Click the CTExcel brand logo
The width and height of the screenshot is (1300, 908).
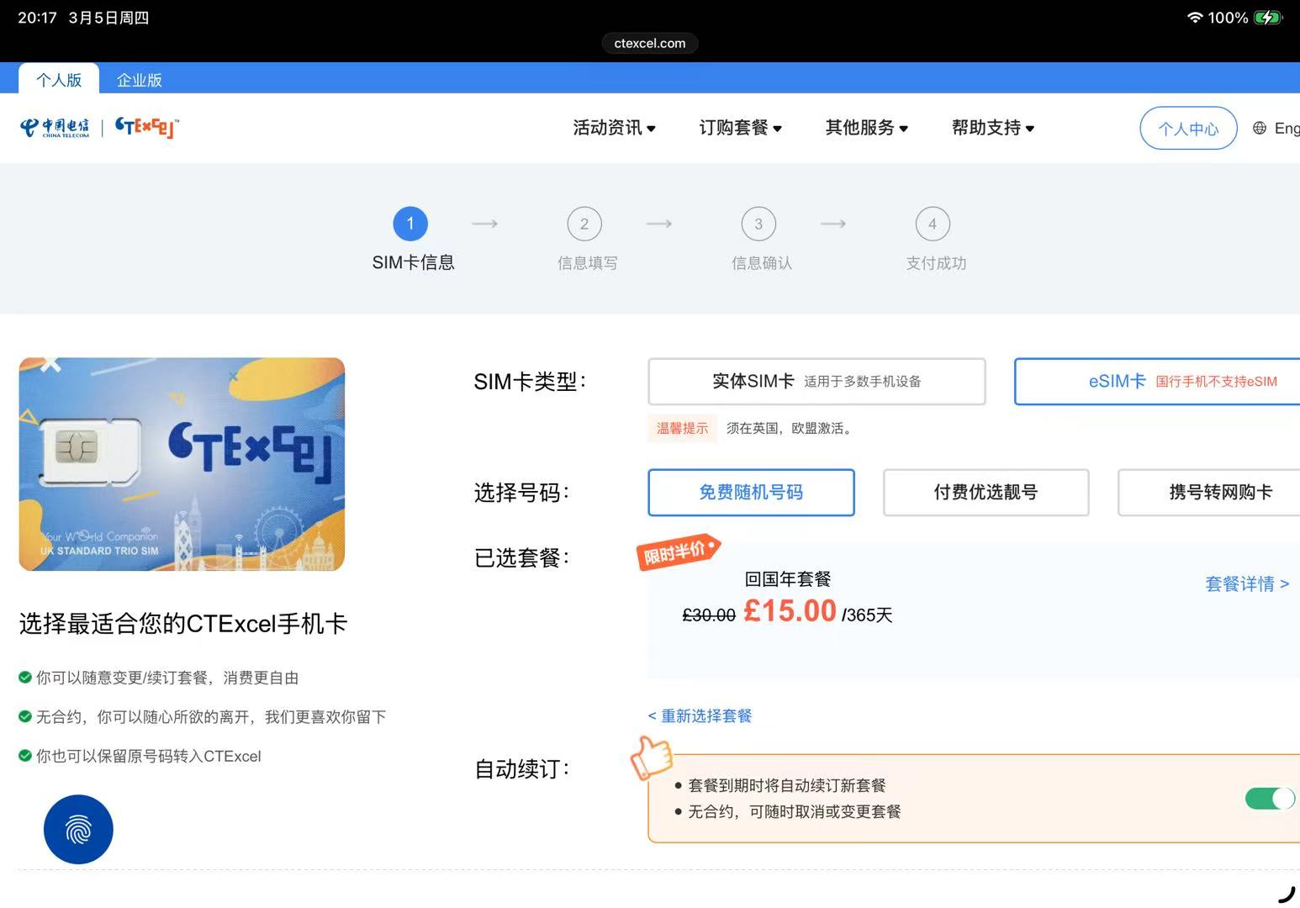pos(145,127)
